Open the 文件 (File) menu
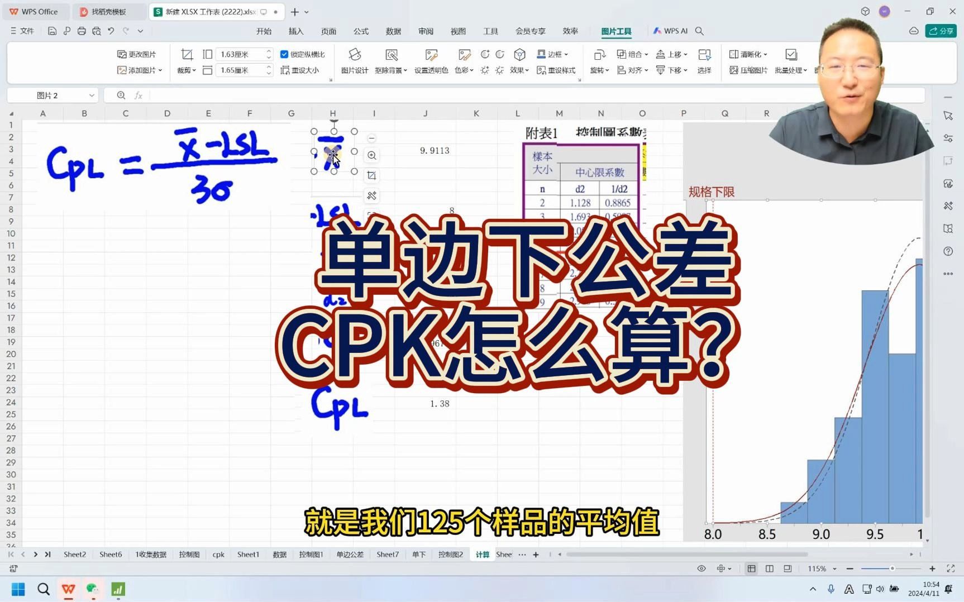Screen dimensions: 964x602 point(22,31)
